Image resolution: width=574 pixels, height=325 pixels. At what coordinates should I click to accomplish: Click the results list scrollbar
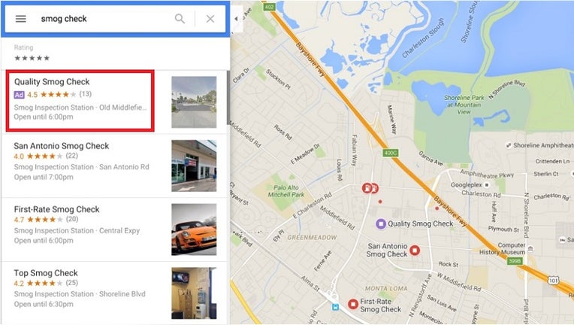point(228,98)
